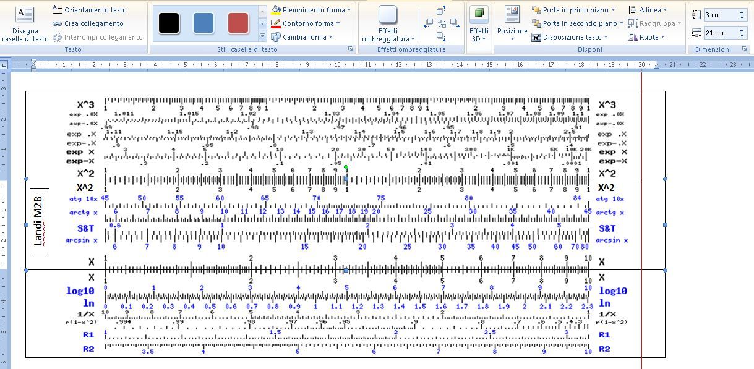Open Effetti ombreggiatura gallery

coord(388,24)
